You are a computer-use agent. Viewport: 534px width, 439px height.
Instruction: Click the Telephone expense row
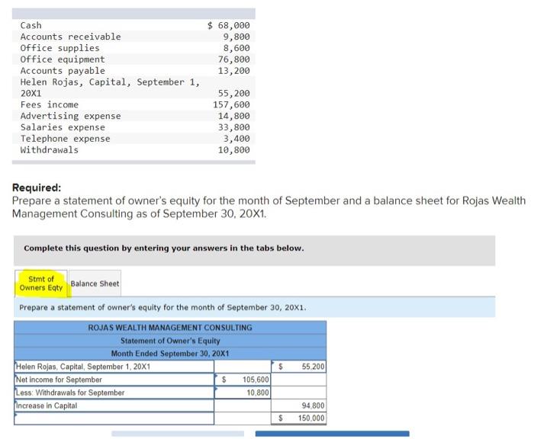click(x=133, y=139)
